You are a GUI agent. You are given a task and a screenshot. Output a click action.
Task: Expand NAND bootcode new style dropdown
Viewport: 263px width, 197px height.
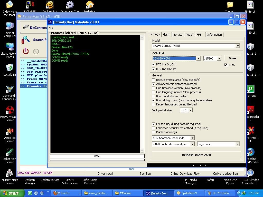pyautogui.click(x=192, y=144)
